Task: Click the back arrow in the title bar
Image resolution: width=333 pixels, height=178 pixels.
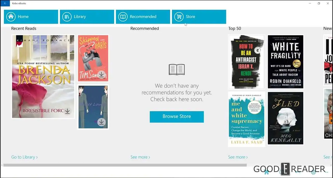Action: click(5, 3)
